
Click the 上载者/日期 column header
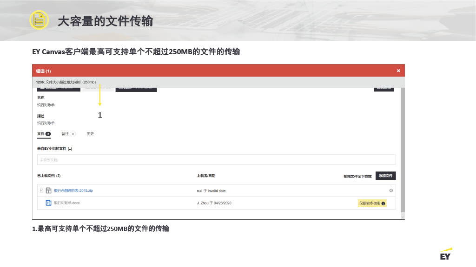point(206,176)
